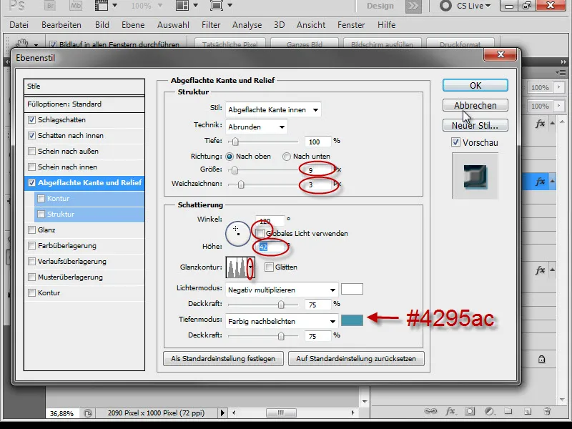Click the Neuer Stil... button
Viewport: 572px width, 429px height.
[x=475, y=126]
